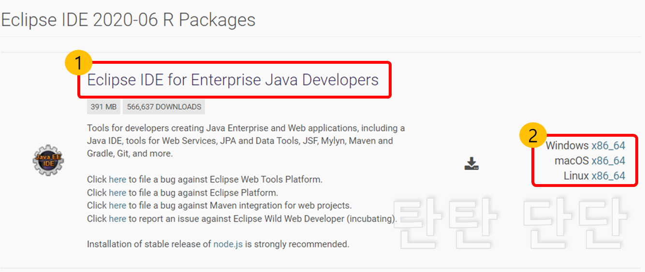Download the Windows x86_64 package
Screen dimensions: 645x272
608,145
